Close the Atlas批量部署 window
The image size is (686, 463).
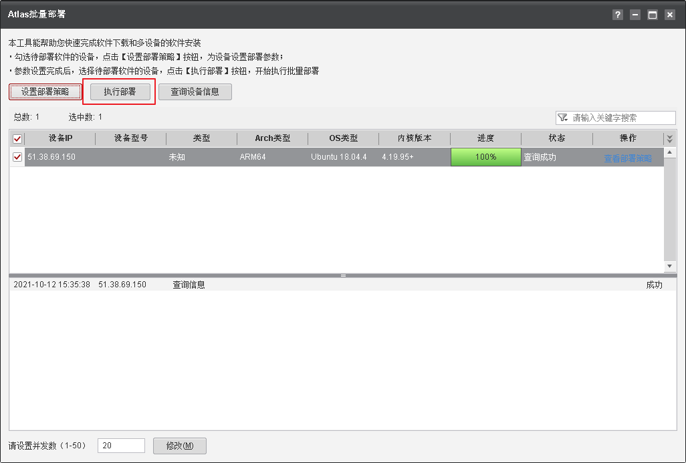coord(669,15)
